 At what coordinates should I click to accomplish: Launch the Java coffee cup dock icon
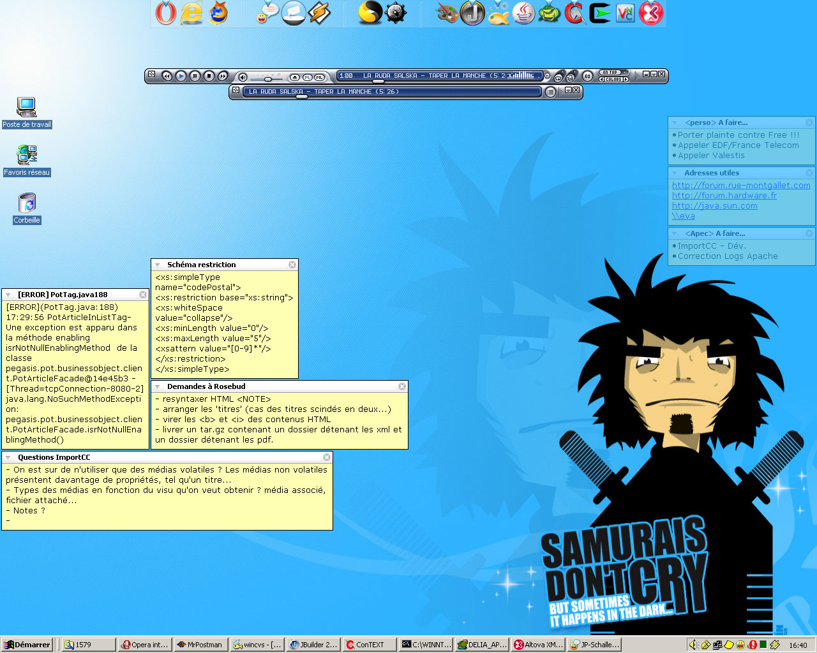pos(523,13)
